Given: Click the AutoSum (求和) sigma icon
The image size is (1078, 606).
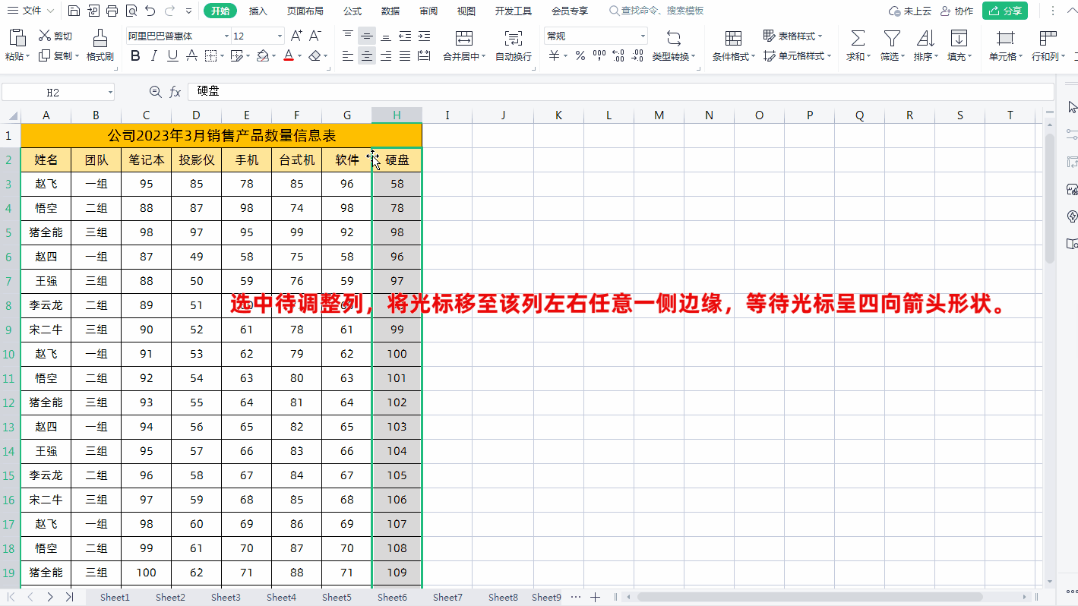Looking at the screenshot, I should tap(858, 39).
